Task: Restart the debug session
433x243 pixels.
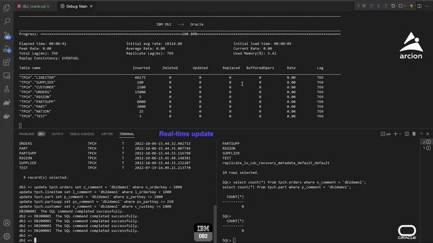Action: click(x=393, y=6)
